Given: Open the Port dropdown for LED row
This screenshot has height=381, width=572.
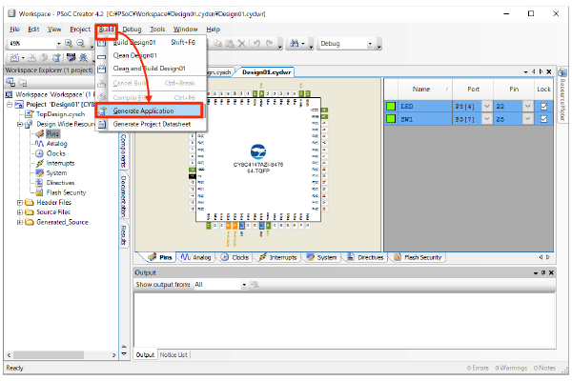Looking at the screenshot, I should pos(486,106).
